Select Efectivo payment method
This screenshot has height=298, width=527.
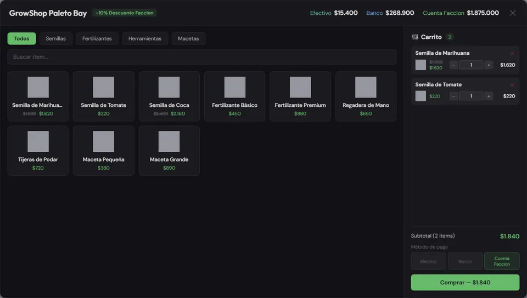tap(429, 261)
